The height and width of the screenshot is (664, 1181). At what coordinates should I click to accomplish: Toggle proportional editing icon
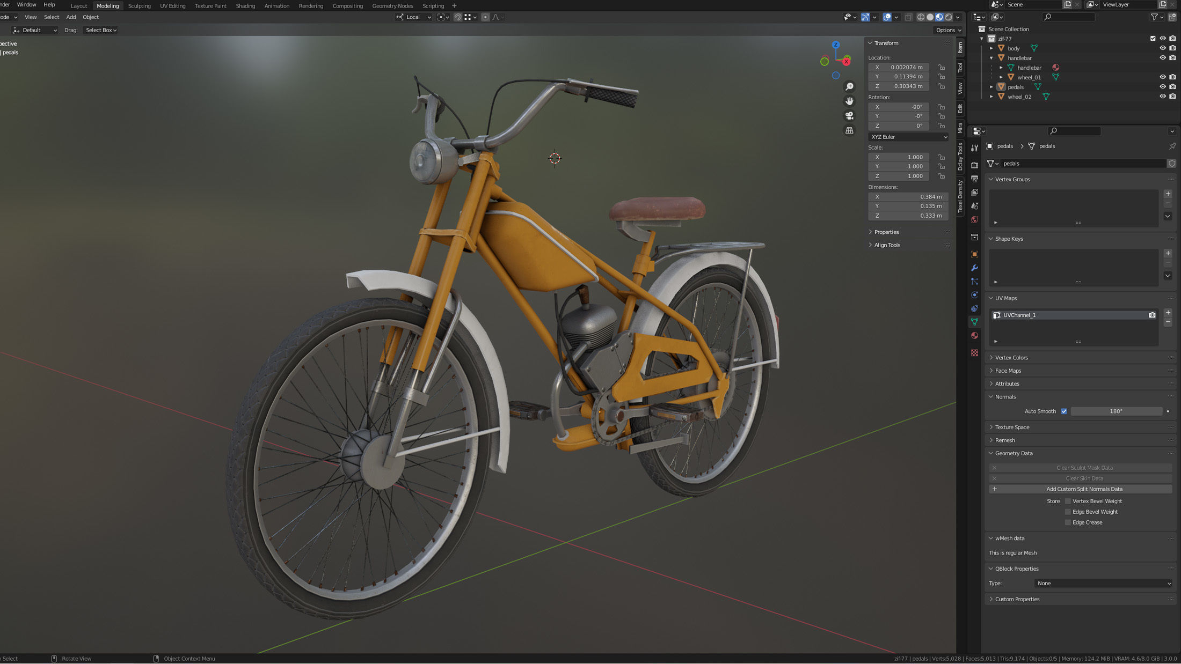(x=485, y=17)
